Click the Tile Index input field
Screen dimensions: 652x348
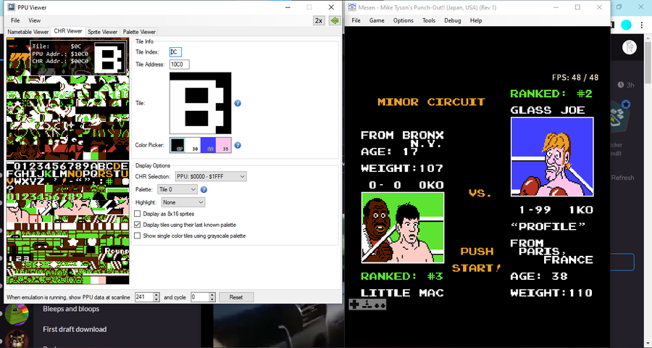pos(175,51)
